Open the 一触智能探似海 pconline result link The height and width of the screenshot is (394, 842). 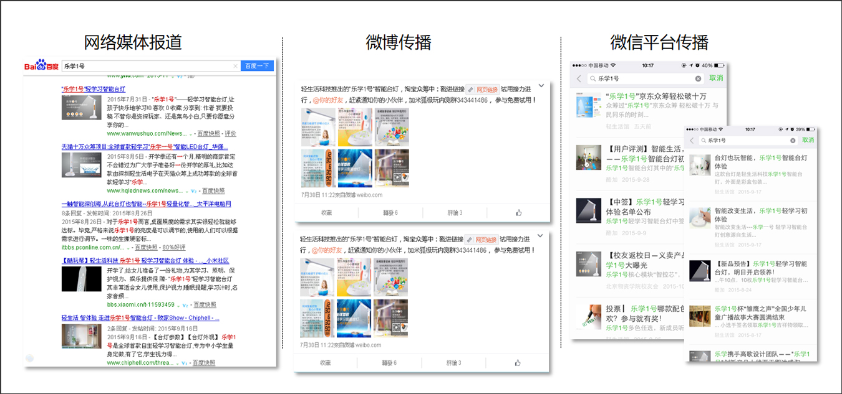[x=146, y=204]
